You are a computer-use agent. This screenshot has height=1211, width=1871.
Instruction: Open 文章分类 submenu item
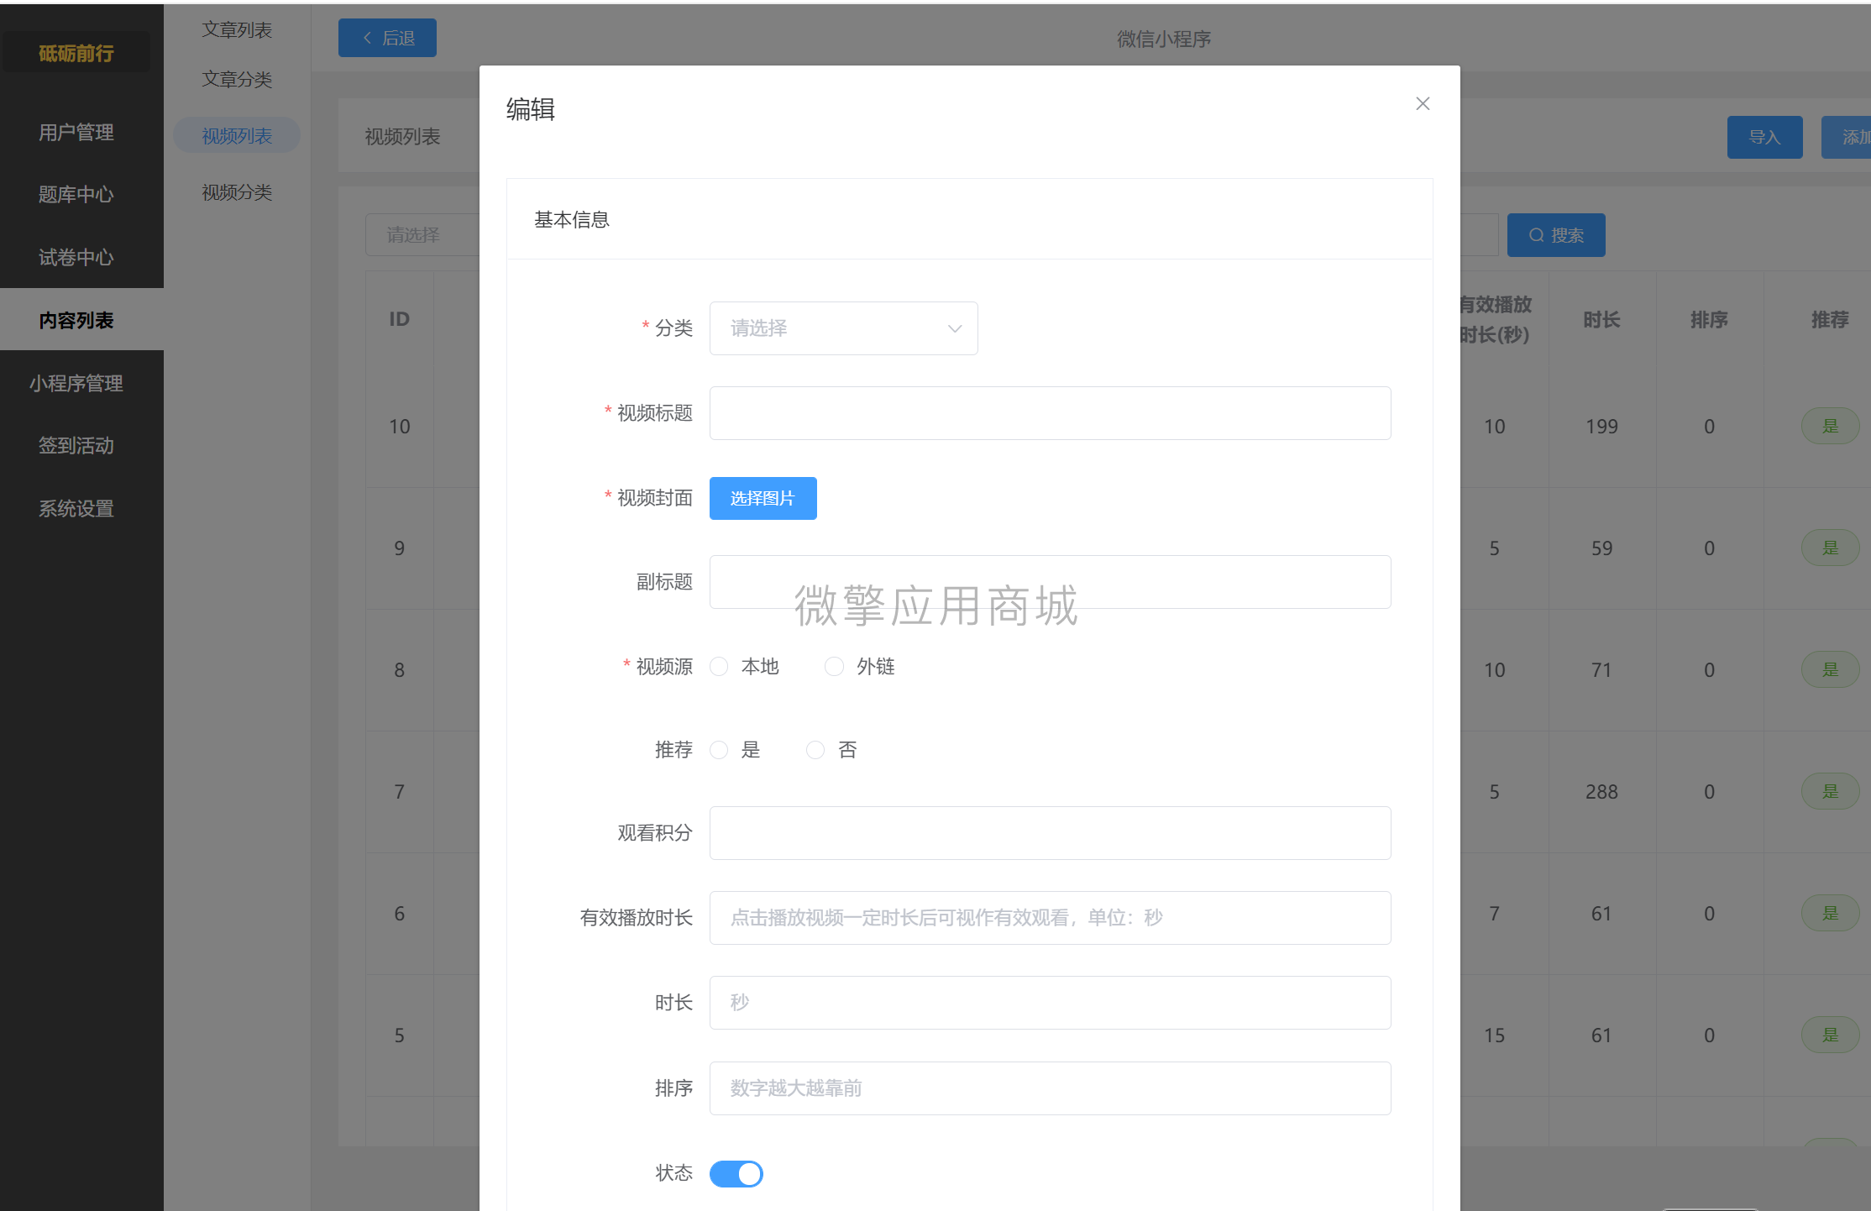coord(237,80)
